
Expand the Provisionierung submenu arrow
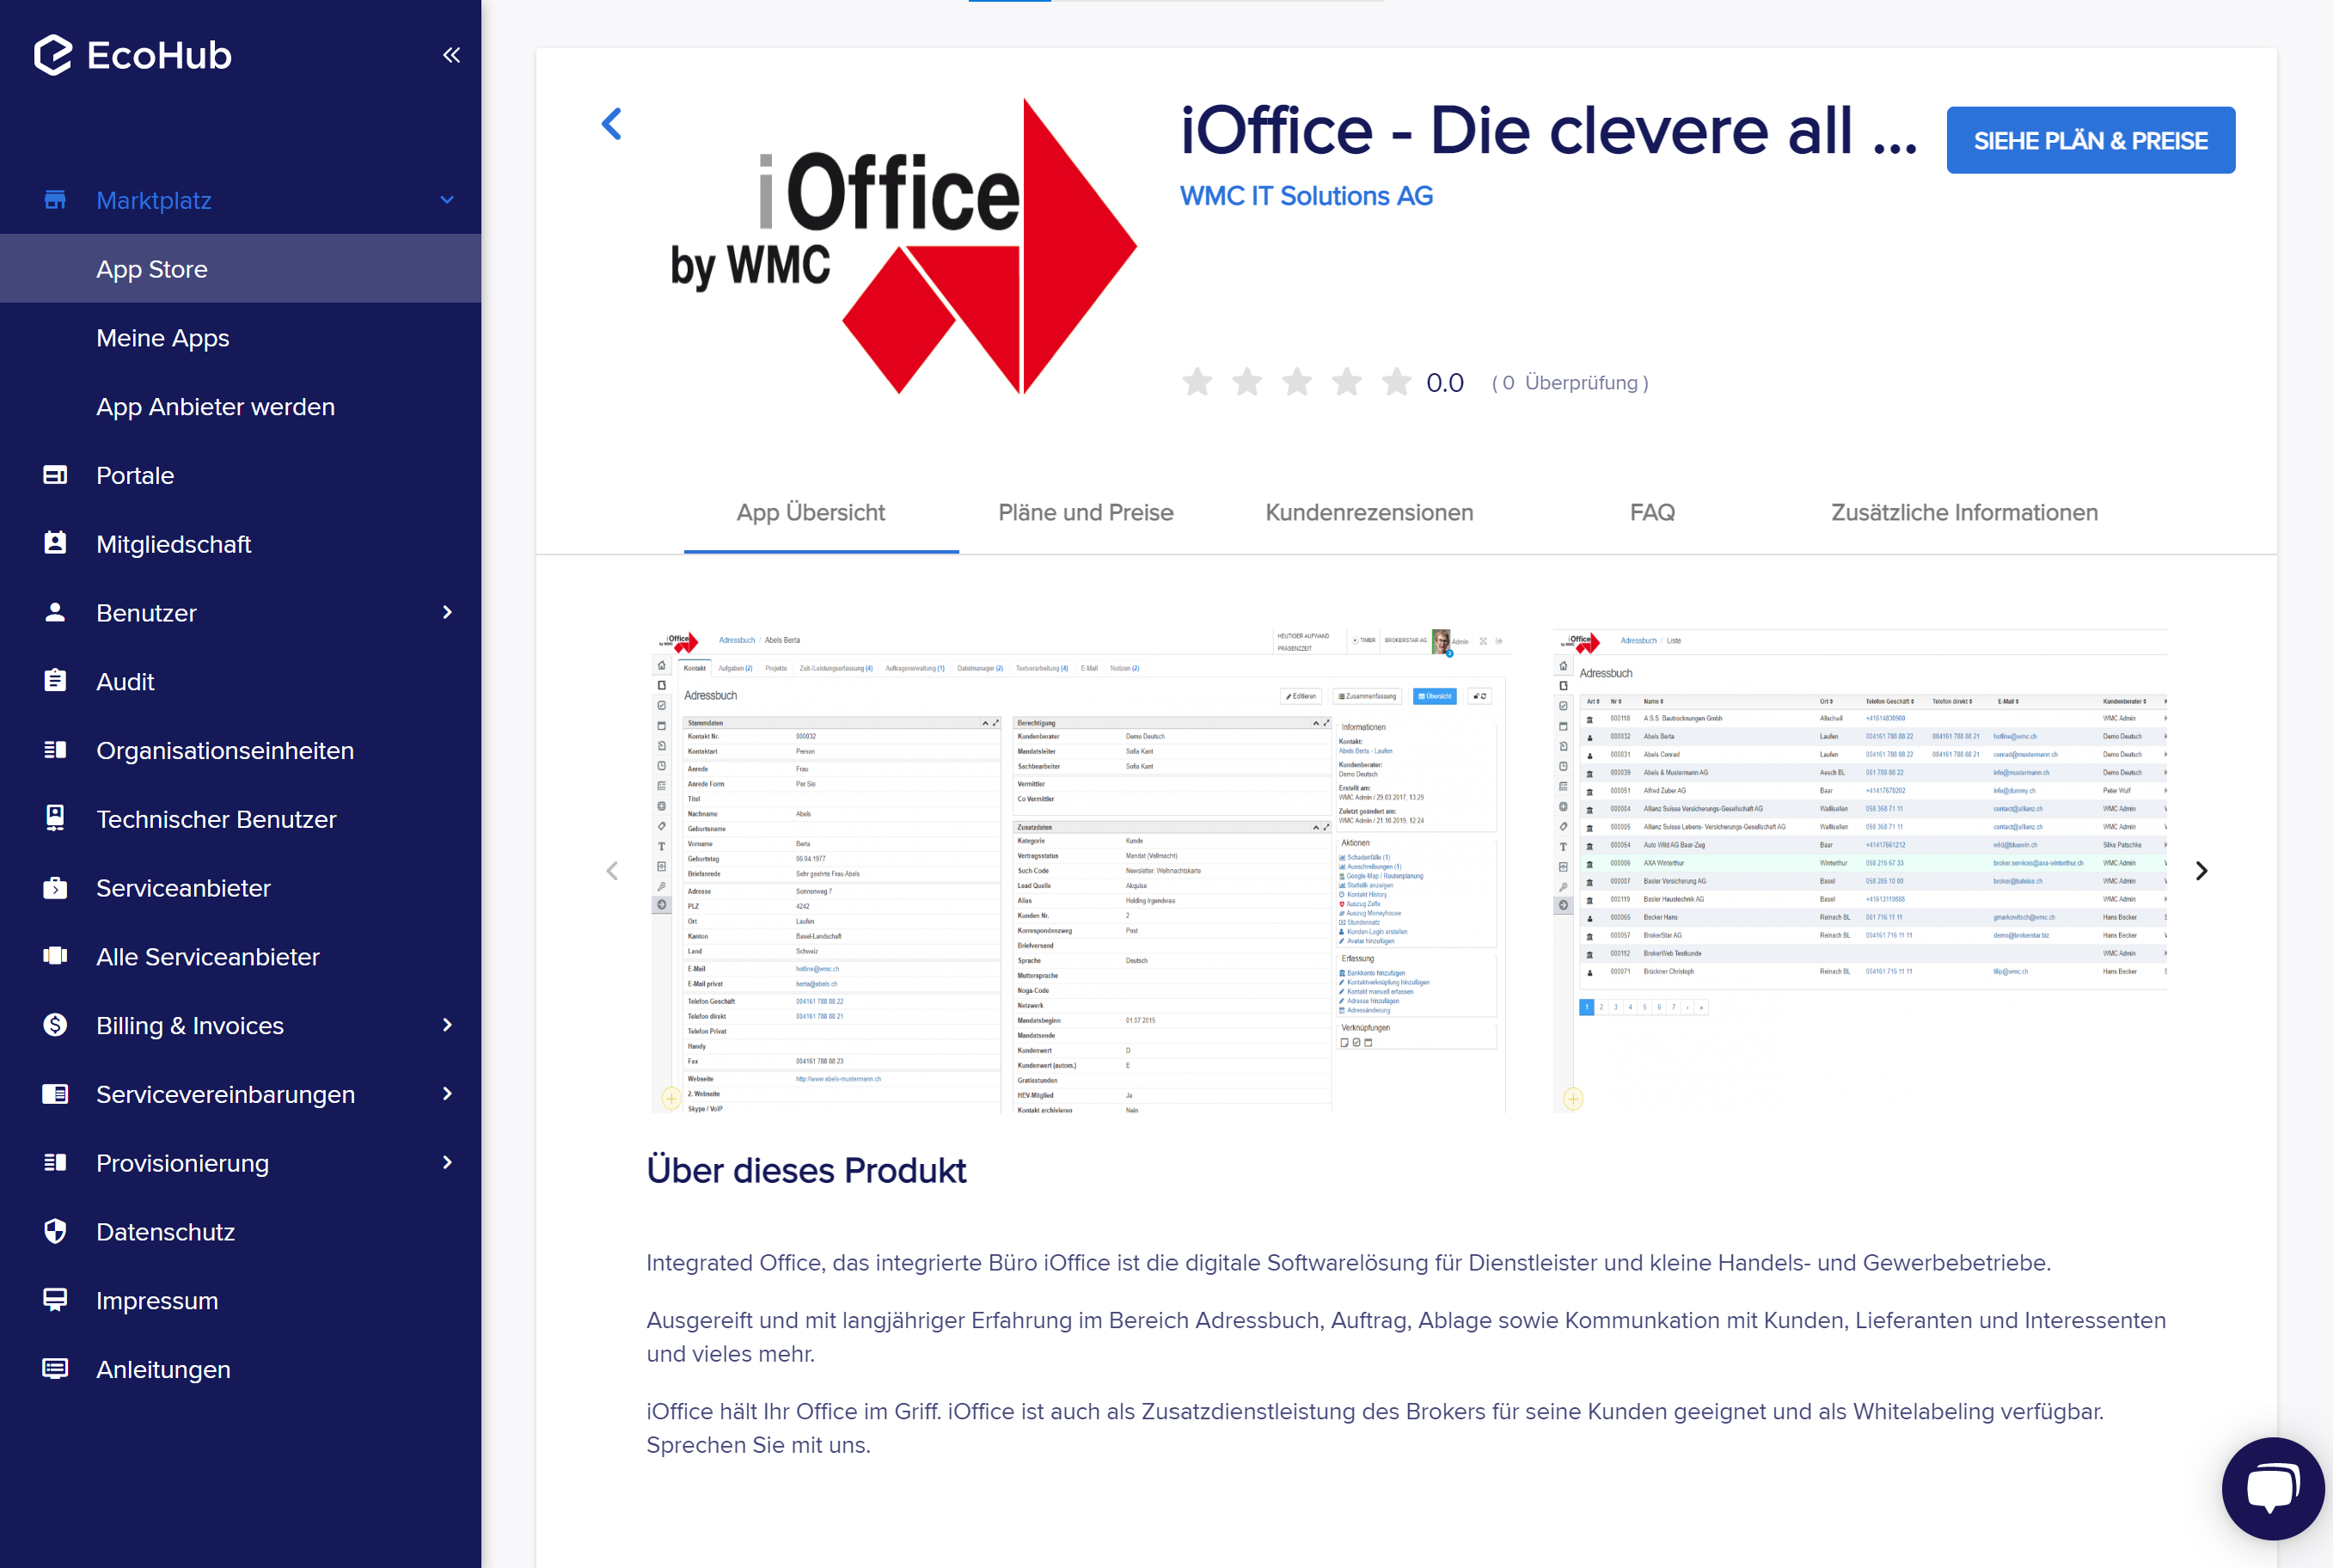[x=447, y=1162]
